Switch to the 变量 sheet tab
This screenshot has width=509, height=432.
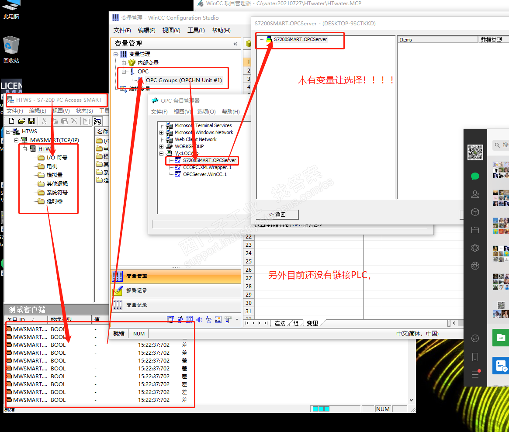click(312, 323)
